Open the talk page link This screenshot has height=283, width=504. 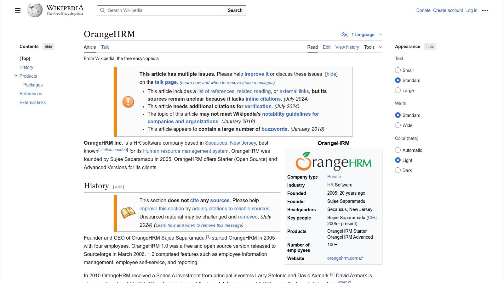click(x=166, y=82)
